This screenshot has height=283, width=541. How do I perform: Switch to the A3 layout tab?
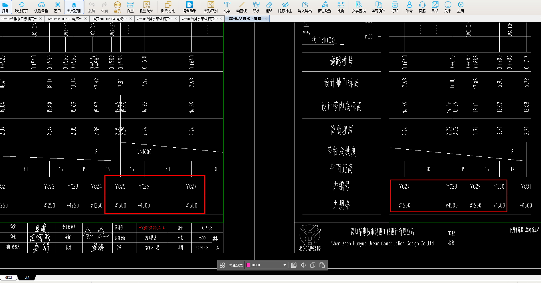click(27, 278)
